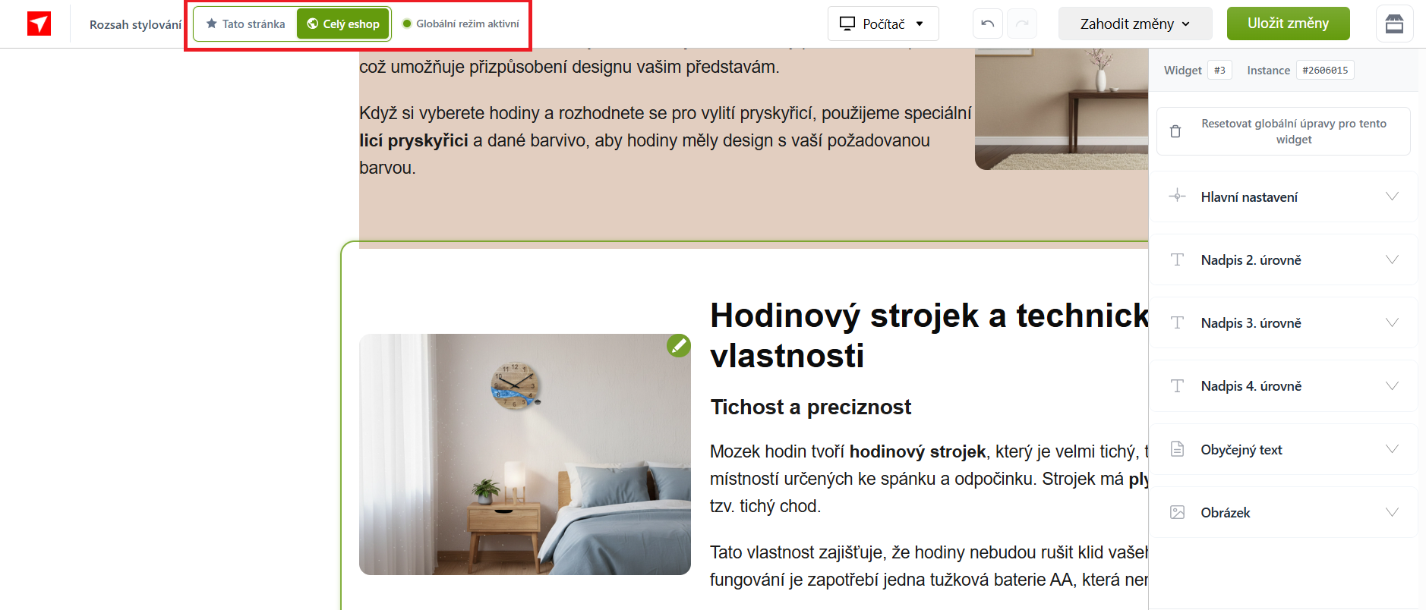Open the Počítač device dropdown

(x=882, y=24)
